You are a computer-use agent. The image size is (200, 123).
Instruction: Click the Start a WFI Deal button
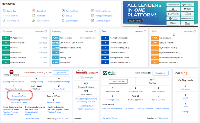(x=118, y=81)
